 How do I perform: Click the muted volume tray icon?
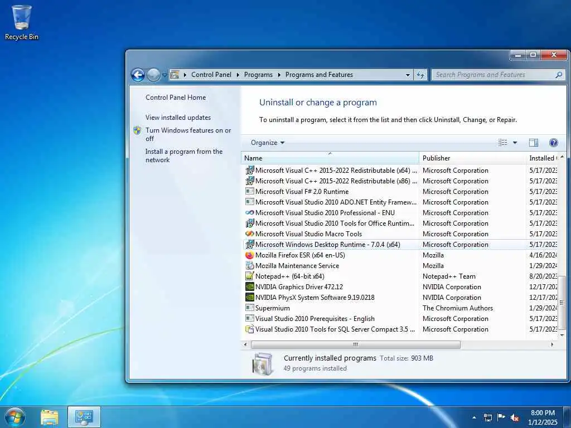click(x=515, y=417)
